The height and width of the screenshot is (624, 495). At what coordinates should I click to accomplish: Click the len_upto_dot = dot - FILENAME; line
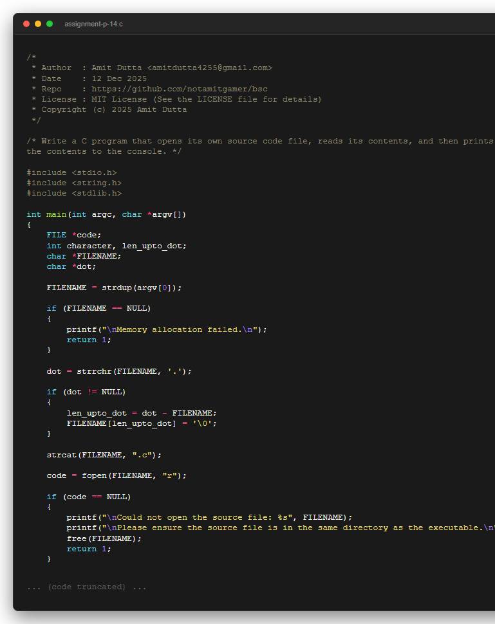pos(142,414)
